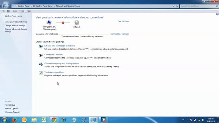
Task: Expand the All Control Panel Items breadcrumb arrow
Action: (54, 6)
